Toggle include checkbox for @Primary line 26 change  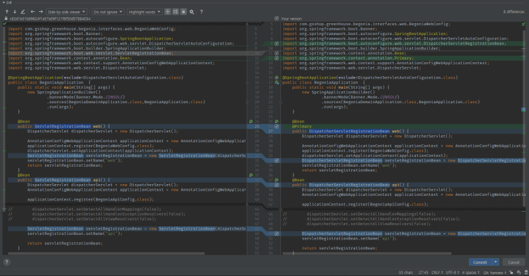(x=276, y=126)
